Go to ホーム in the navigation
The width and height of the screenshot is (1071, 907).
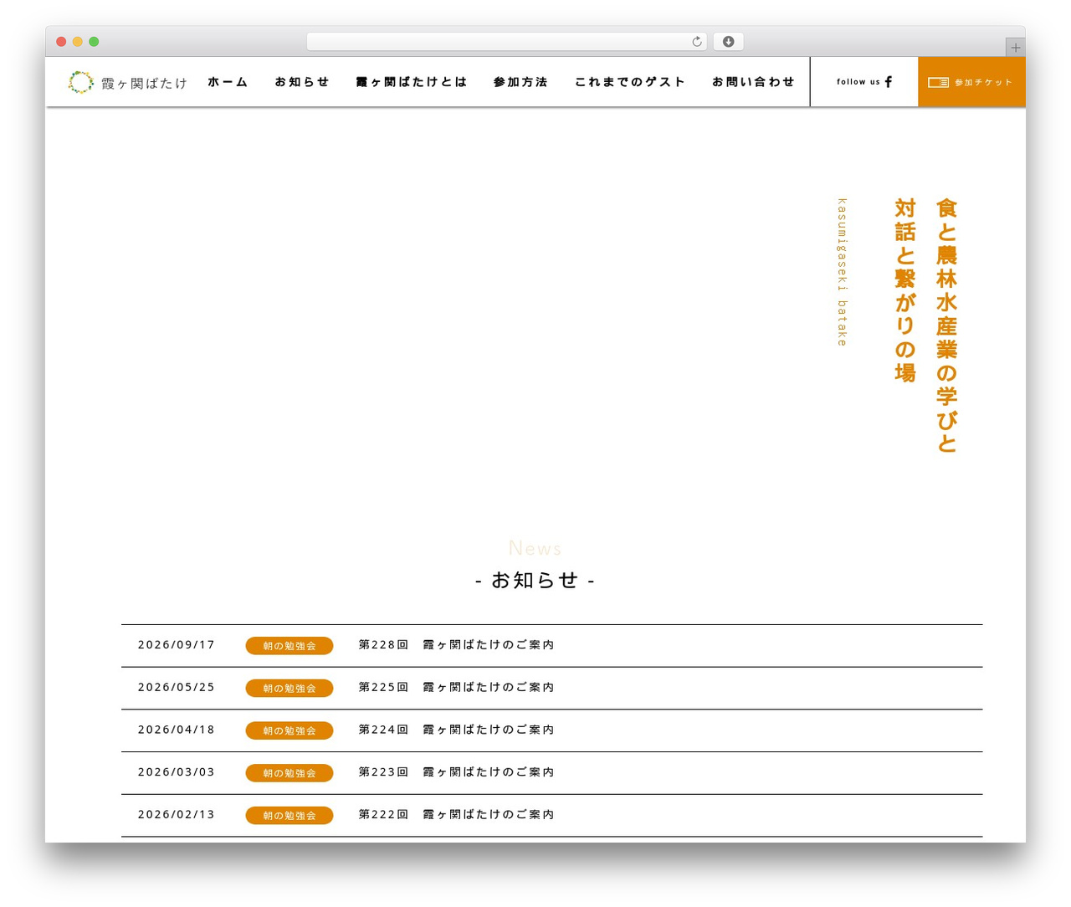coord(228,82)
